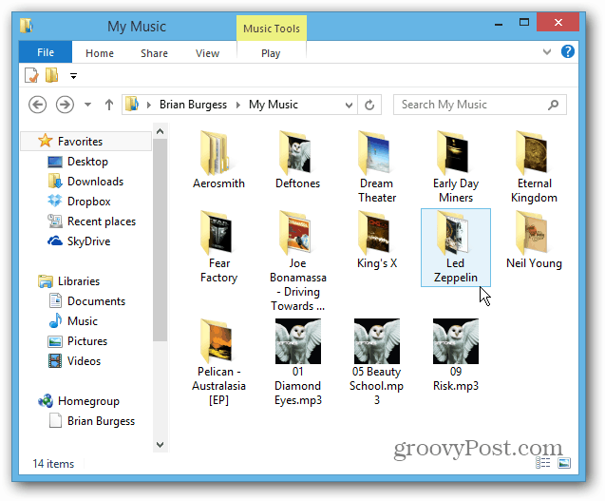The image size is (605, 501).
Task: Click navigation pane scrollbar up arrow
Action: point(161,131)
